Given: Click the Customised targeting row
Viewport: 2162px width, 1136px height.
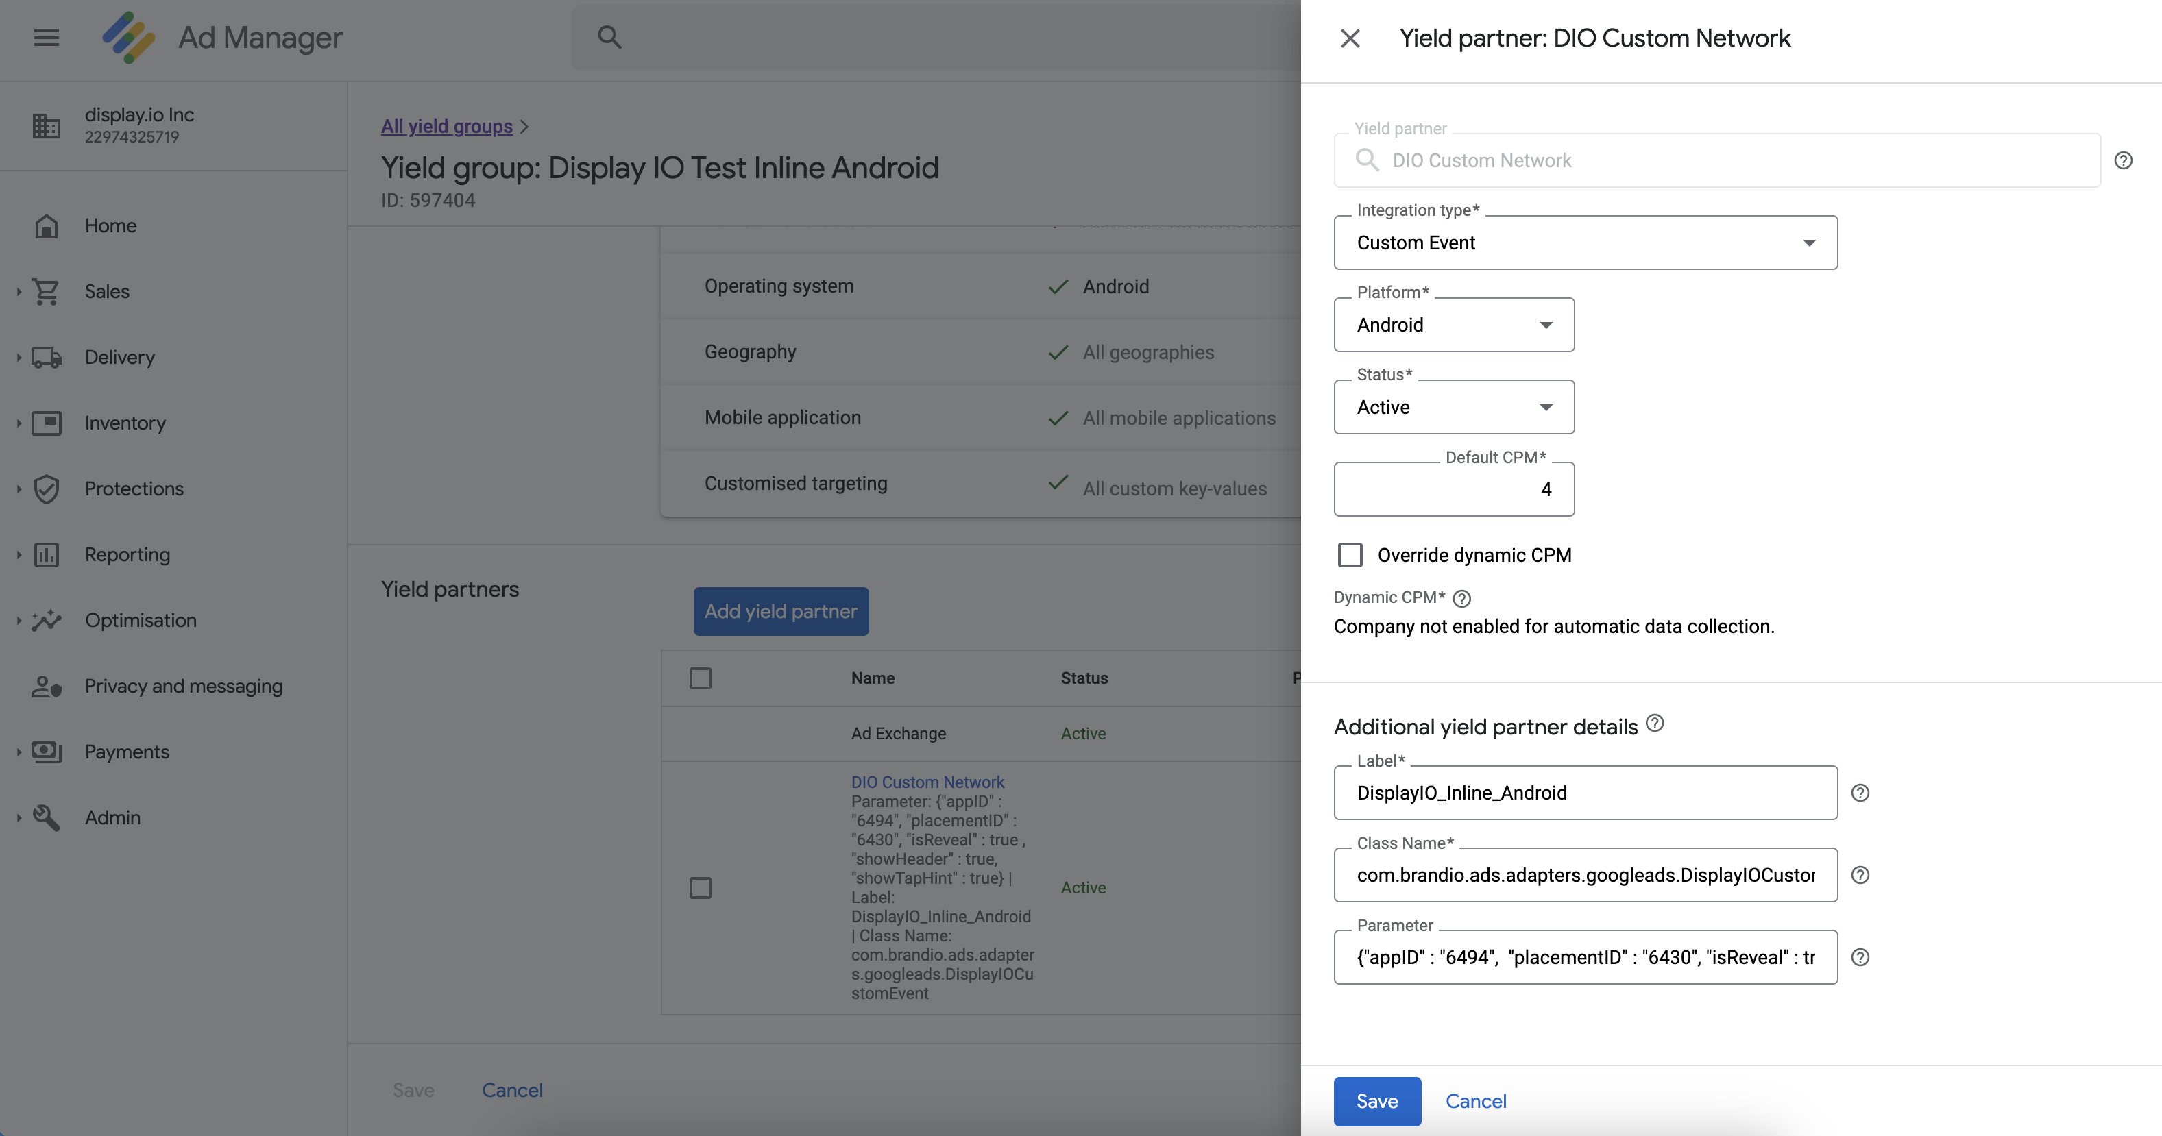Looking at the screenshot, I should click(x=980, y=483).
